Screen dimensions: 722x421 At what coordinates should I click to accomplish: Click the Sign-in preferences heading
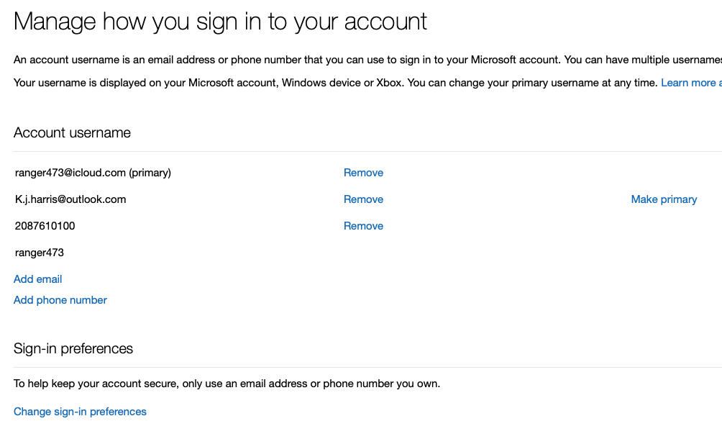pyautogui.click(x=73, y=349)
